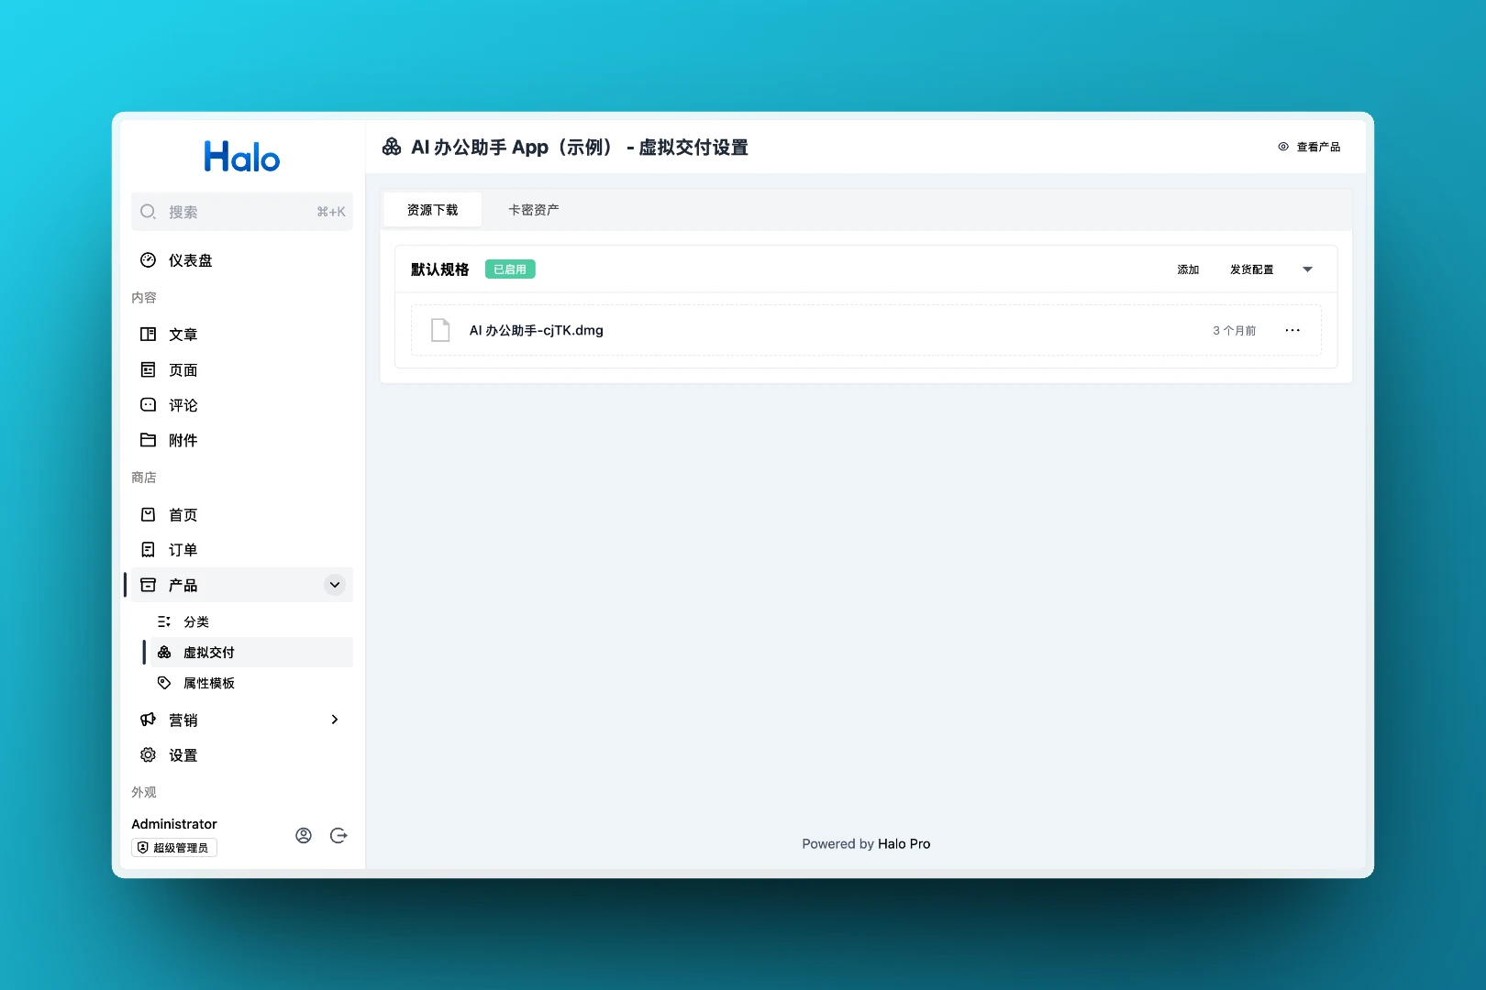1486x990 pixels.
Task: Open 设置 settings in sidebar
Action: coord(242,755)
